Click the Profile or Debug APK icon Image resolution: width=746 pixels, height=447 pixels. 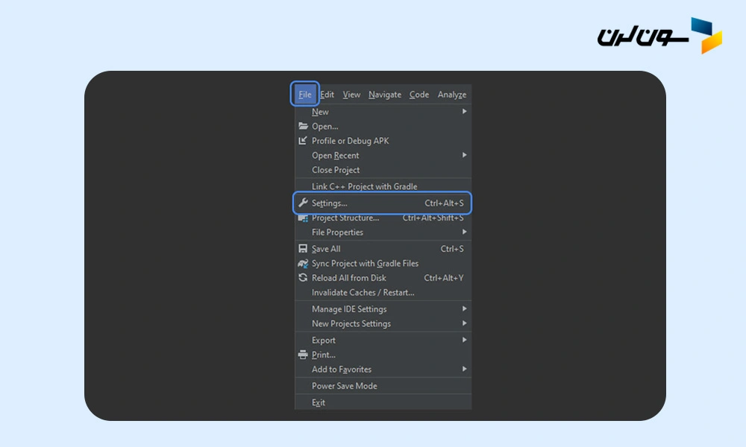303,141
